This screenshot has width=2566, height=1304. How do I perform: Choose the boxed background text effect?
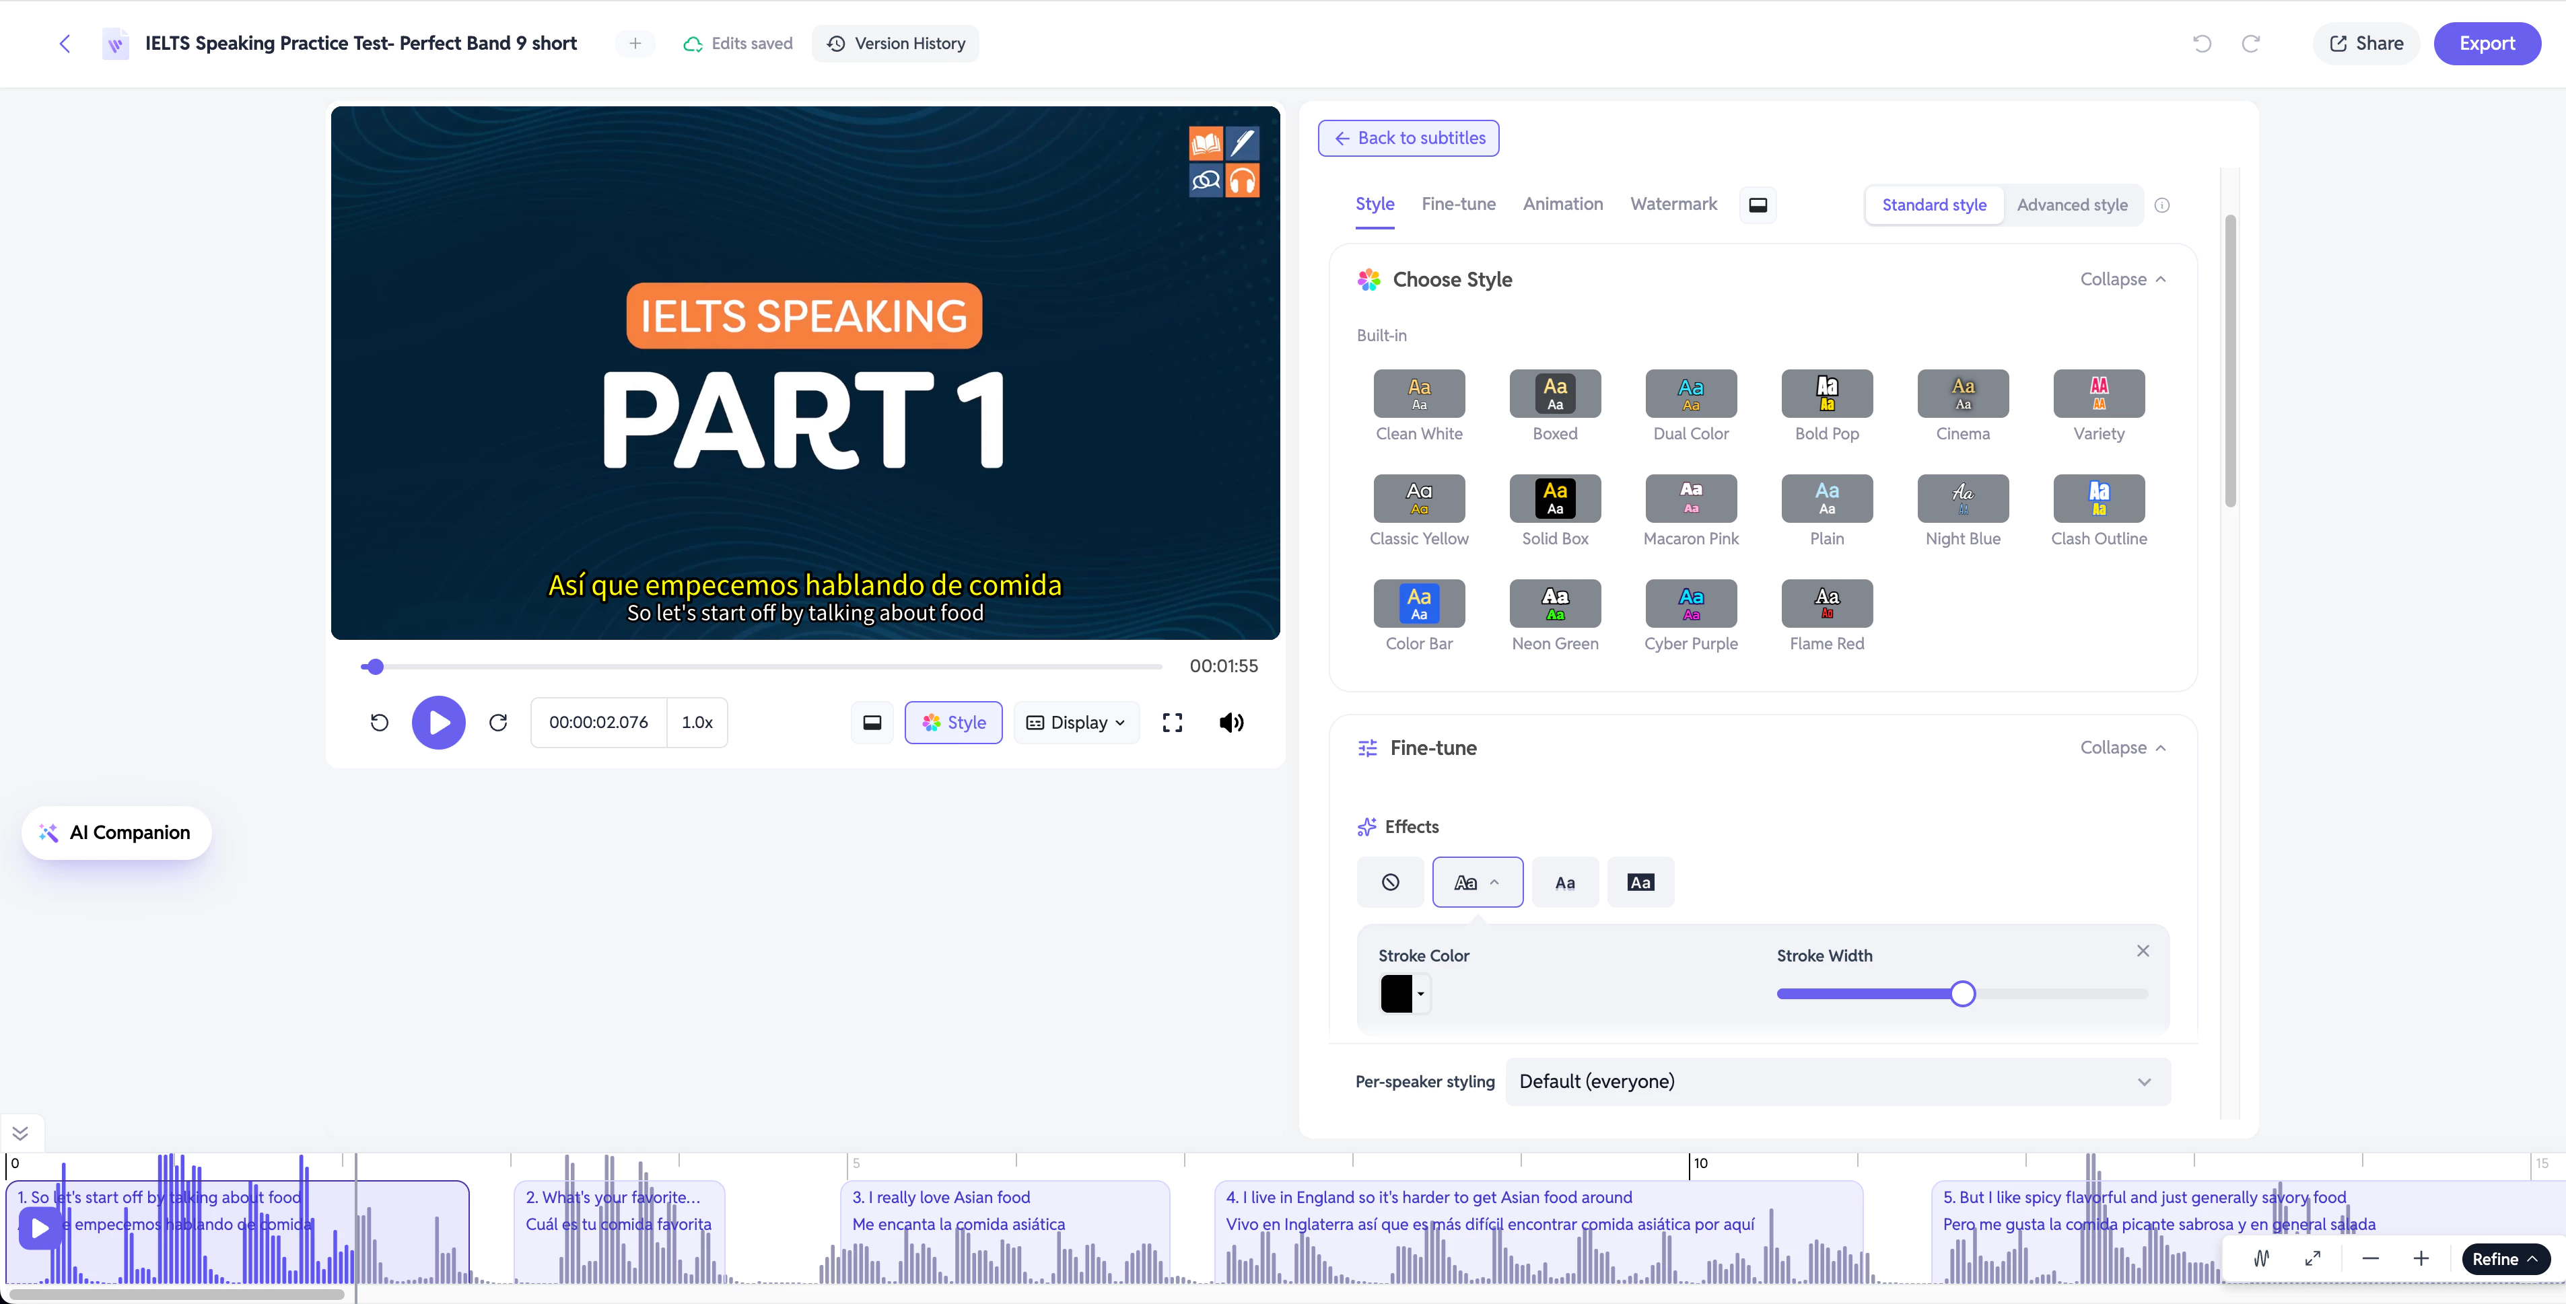pos(1640,882)
